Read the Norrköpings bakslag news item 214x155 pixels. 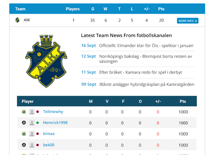[x=146, y=59]
